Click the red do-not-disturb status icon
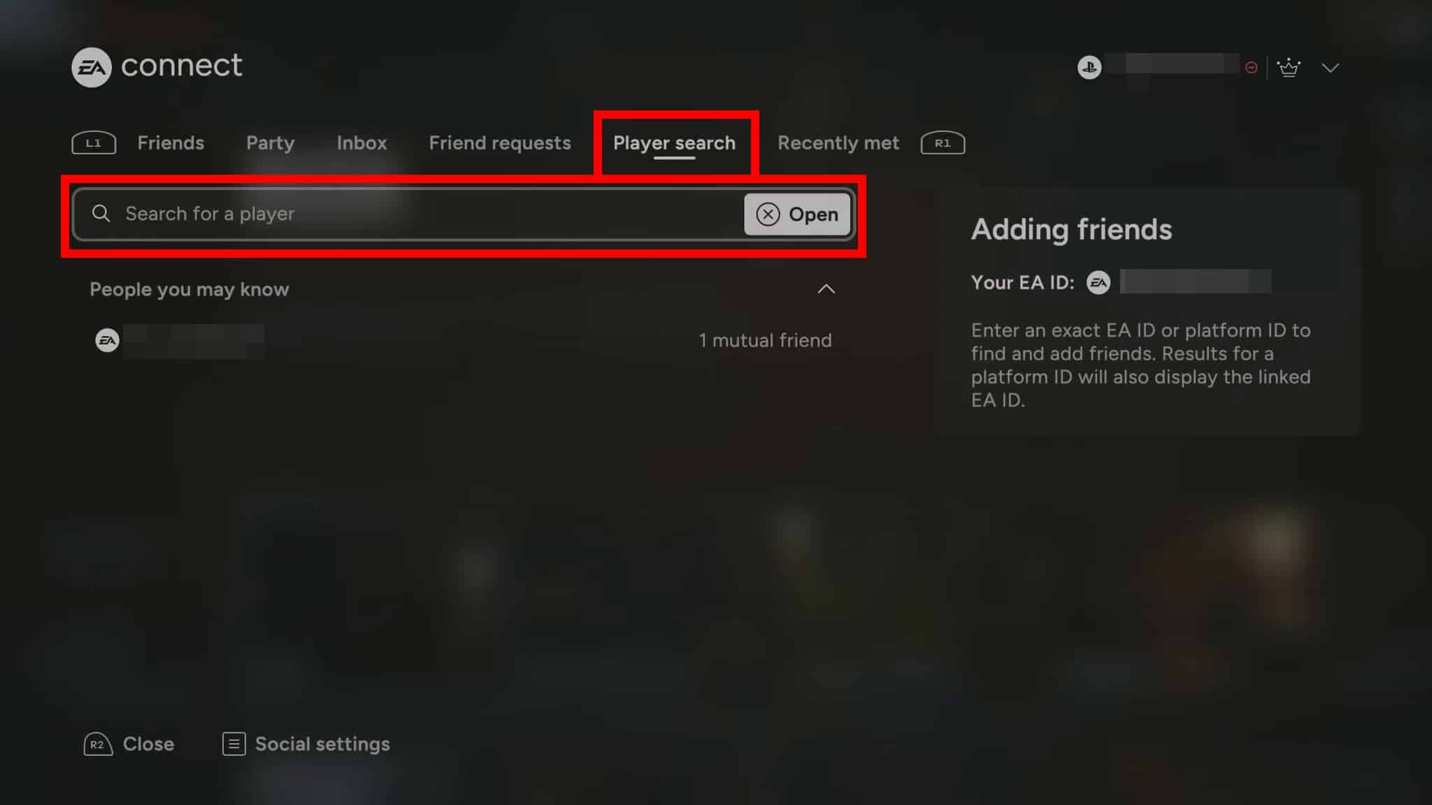The height and width of the screenshot is (805, 1432). 1252,68
